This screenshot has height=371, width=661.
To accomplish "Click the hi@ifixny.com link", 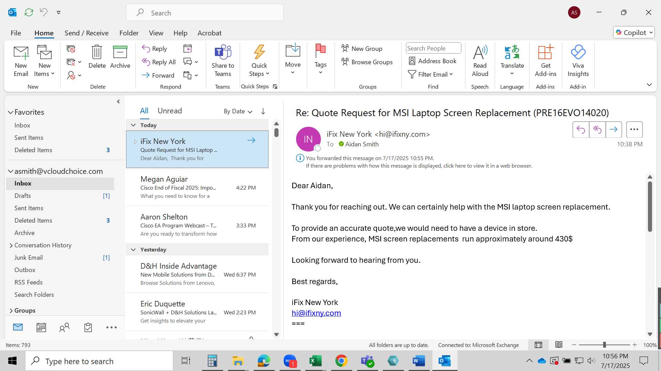I will 316,313.
